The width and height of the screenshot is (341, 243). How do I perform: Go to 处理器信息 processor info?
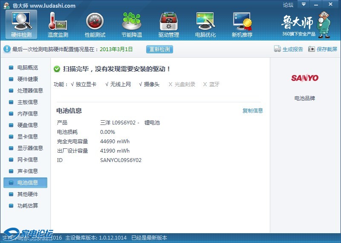point(30,91)
